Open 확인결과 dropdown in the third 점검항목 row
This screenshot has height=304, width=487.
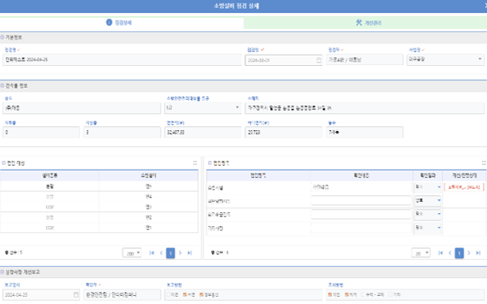click(427, 214)
